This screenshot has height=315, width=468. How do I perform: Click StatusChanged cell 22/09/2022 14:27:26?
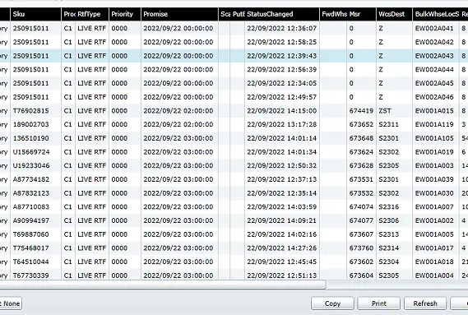282,248
